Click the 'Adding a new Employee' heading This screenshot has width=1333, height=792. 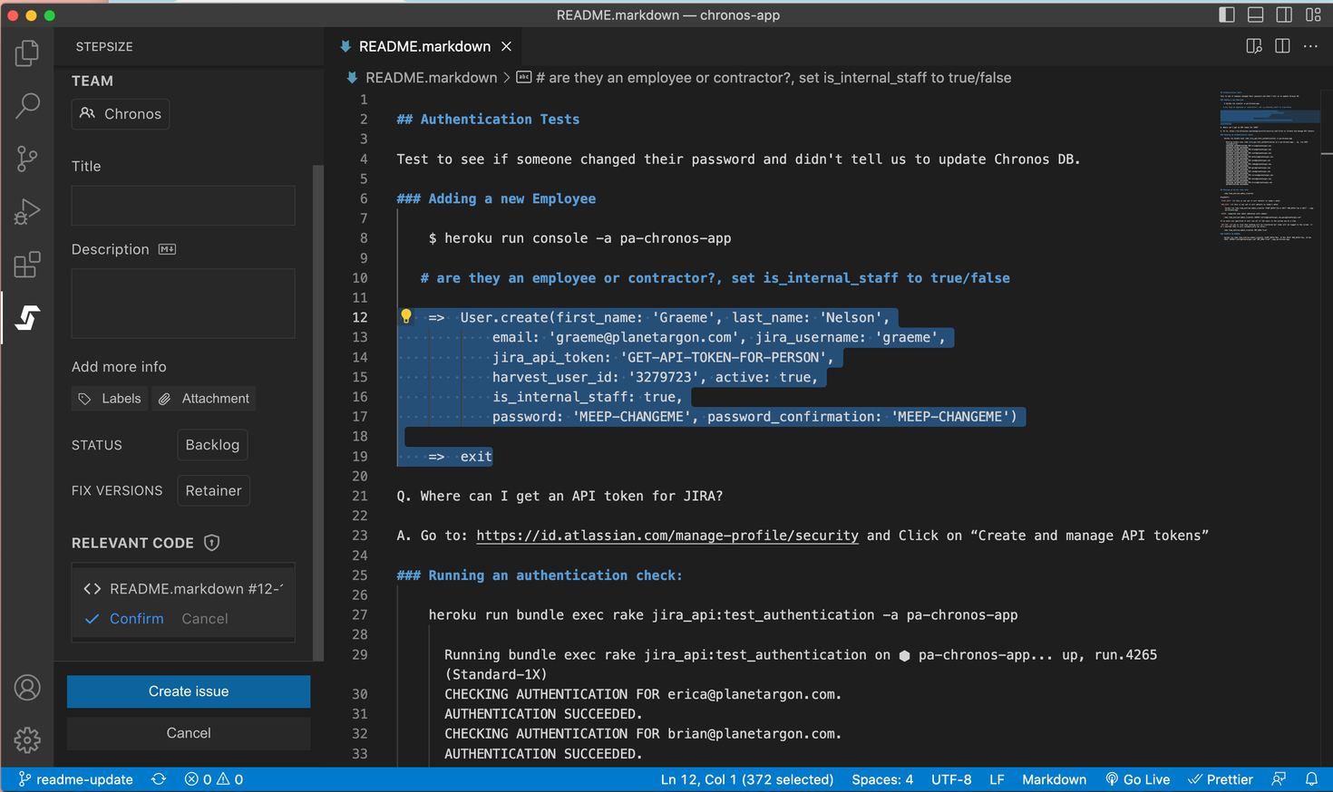[x=496, y=198]
